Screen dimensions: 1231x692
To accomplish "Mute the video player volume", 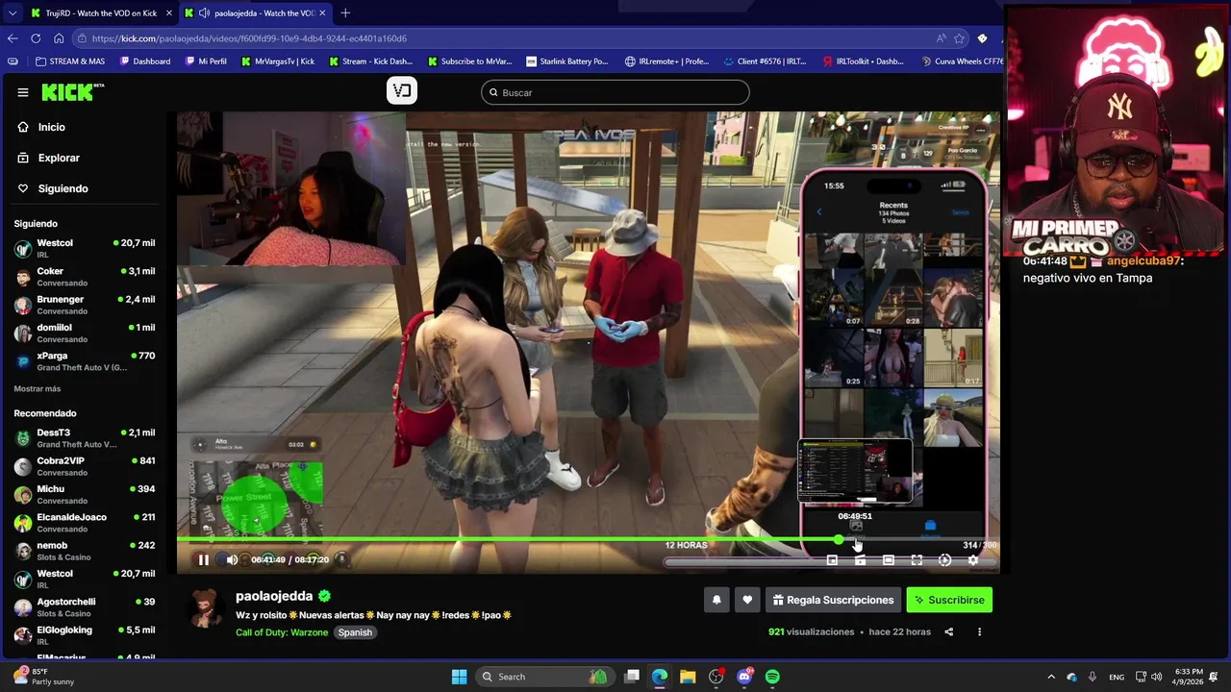I will click(231, 559).
